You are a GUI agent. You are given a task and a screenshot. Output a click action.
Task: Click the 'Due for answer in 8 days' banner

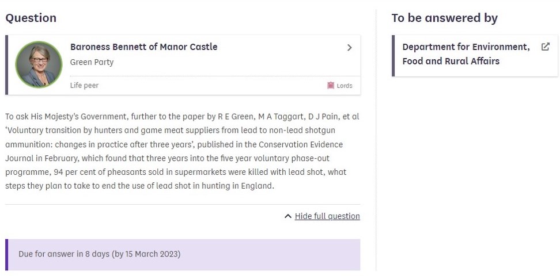click(183, 254)
